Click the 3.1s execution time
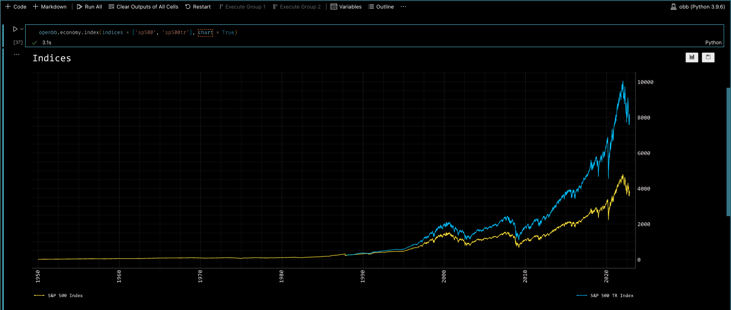Image resolution: width=731 pixels, height=310 pixels. (x=47, y=42)
